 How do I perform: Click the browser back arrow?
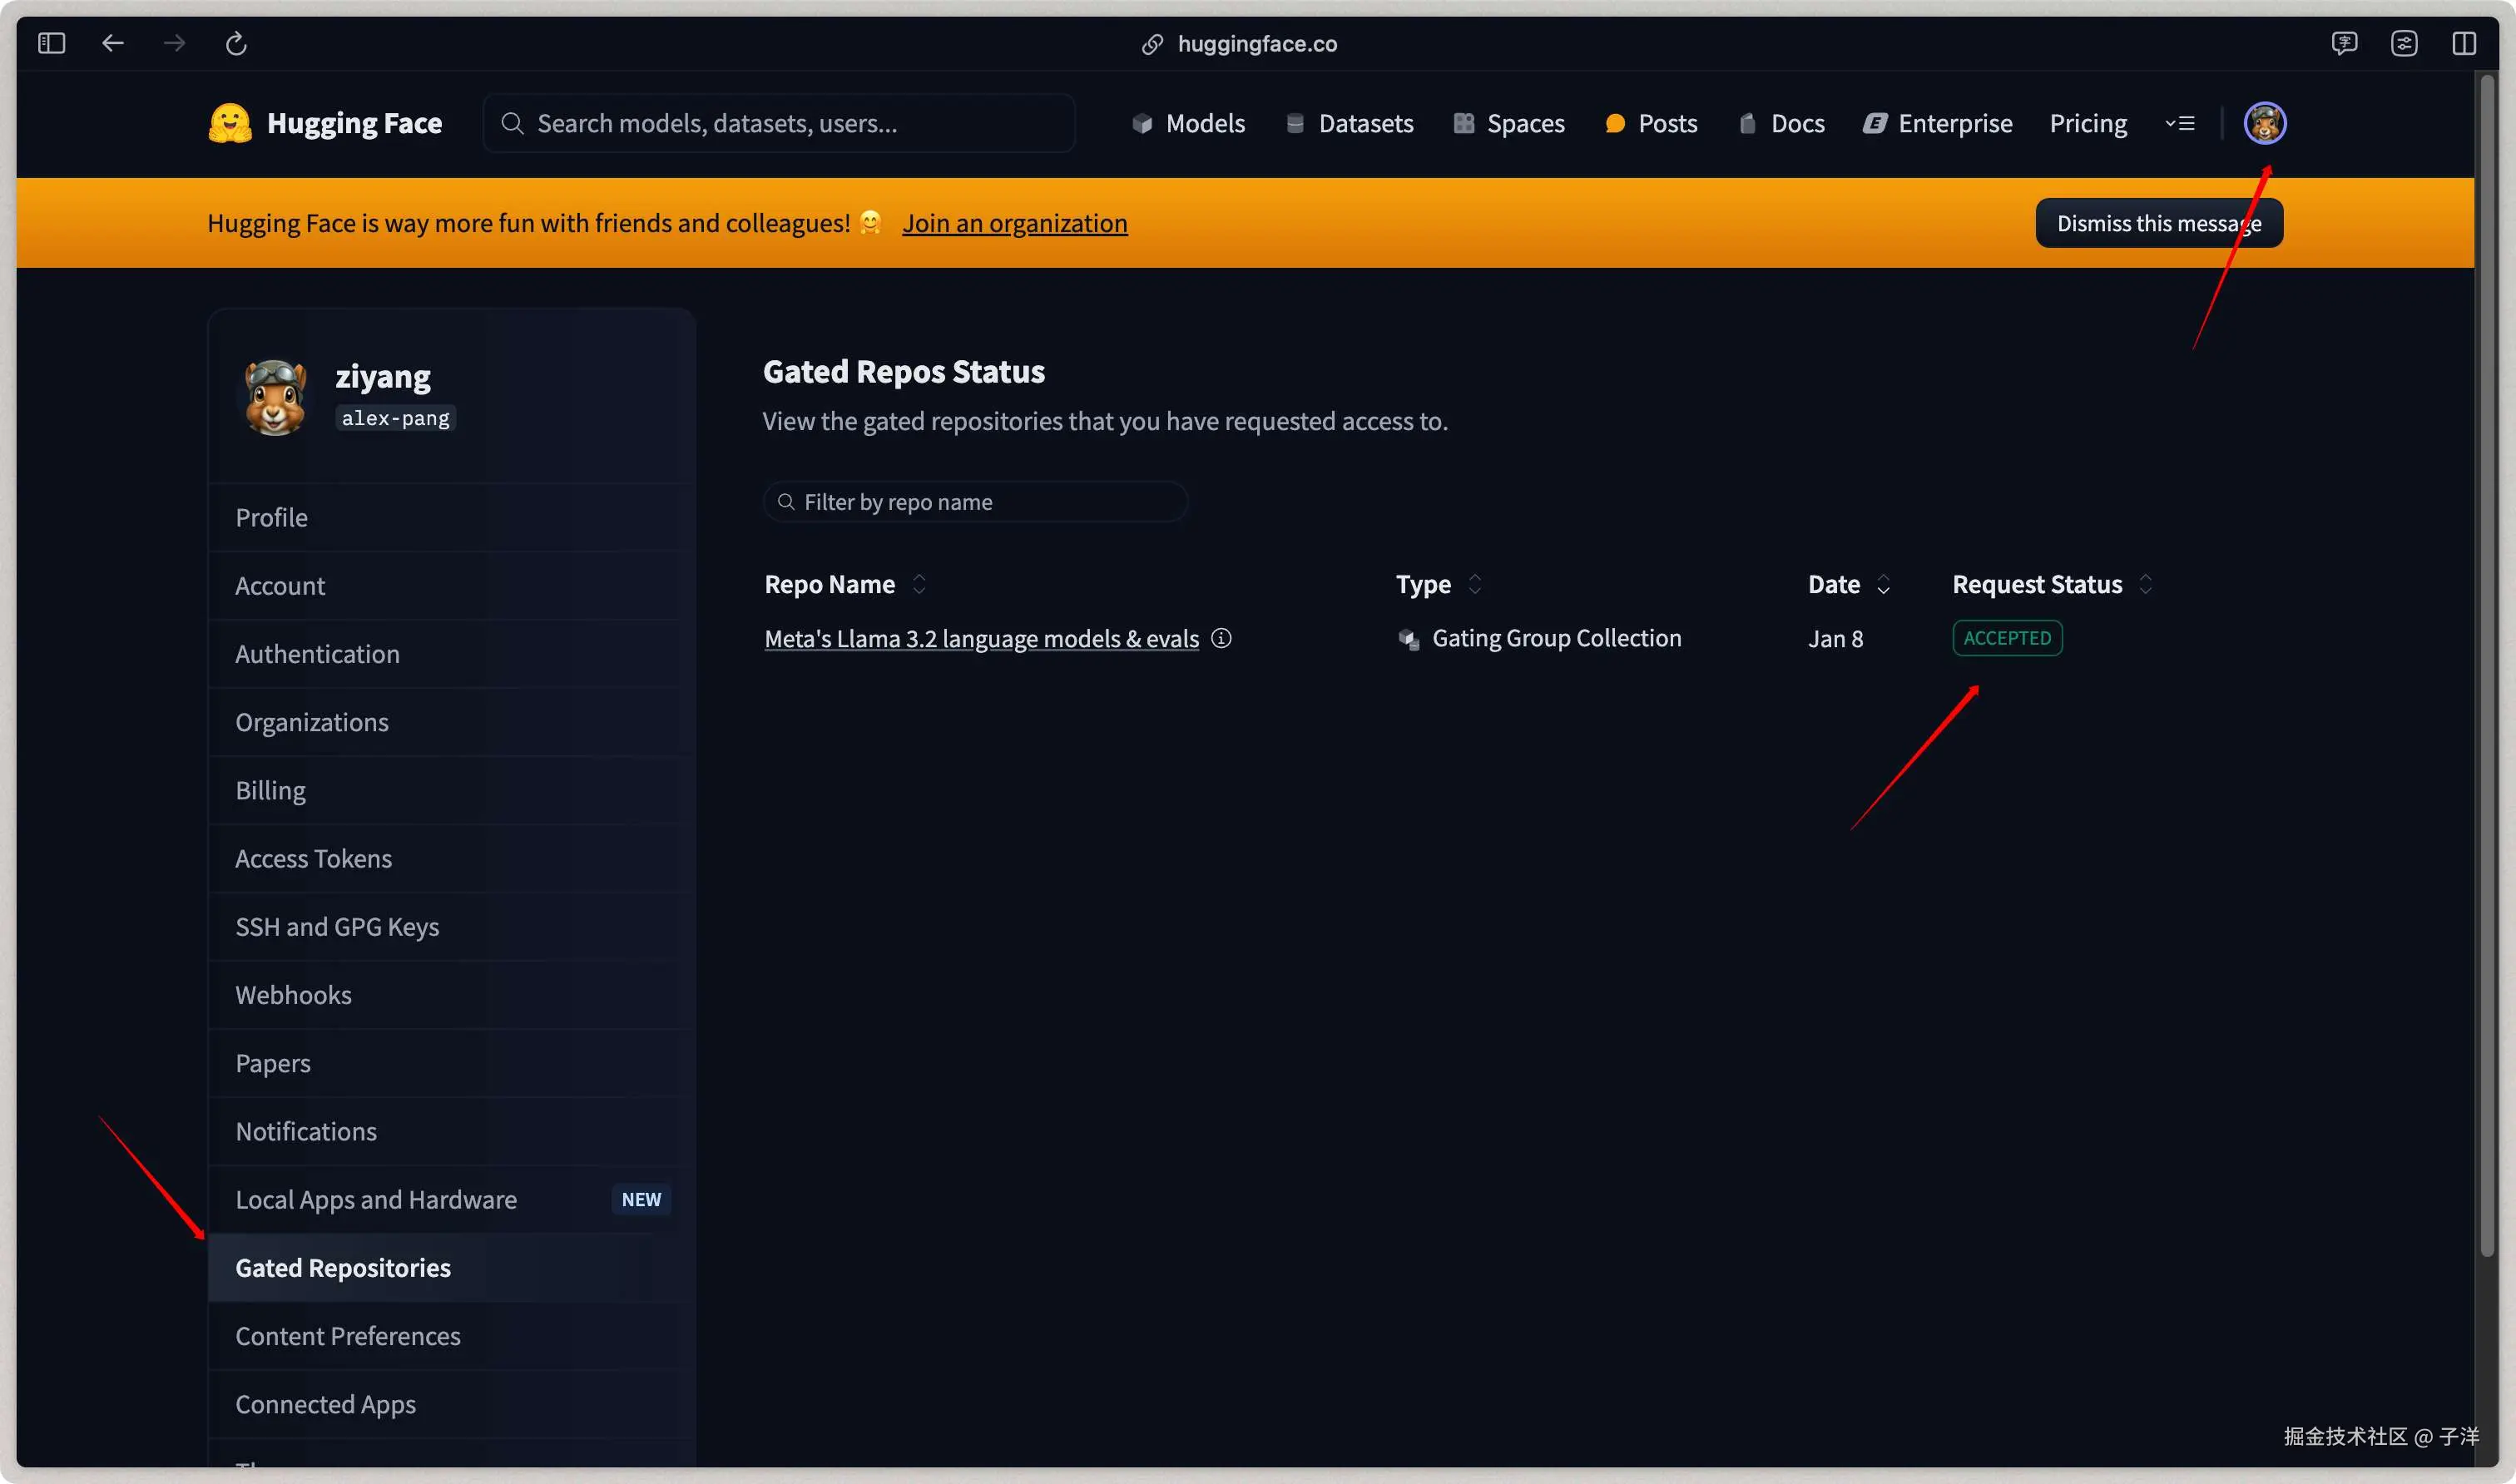(113, 43)
